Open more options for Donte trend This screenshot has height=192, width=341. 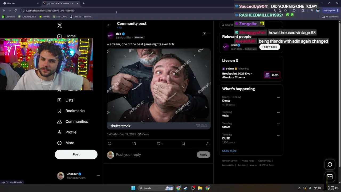pyautogui.click(x=278, y=97)
